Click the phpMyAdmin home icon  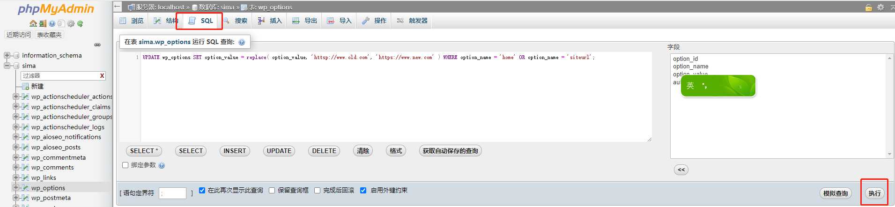[33, 23]
